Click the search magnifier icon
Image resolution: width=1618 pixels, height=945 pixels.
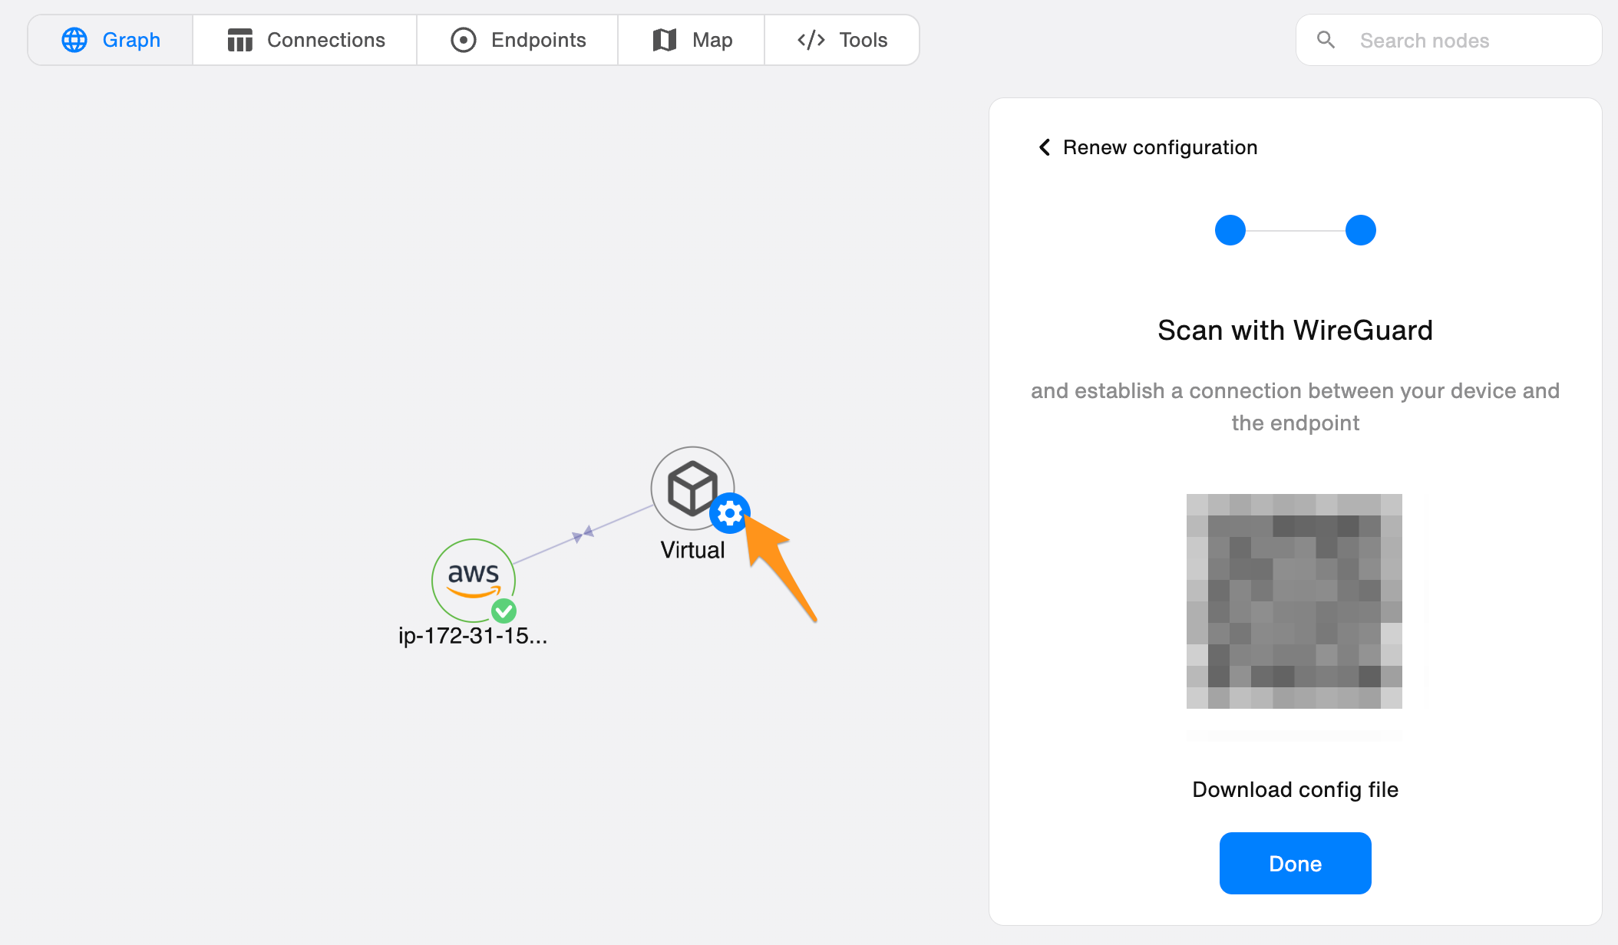[1326, 40]
